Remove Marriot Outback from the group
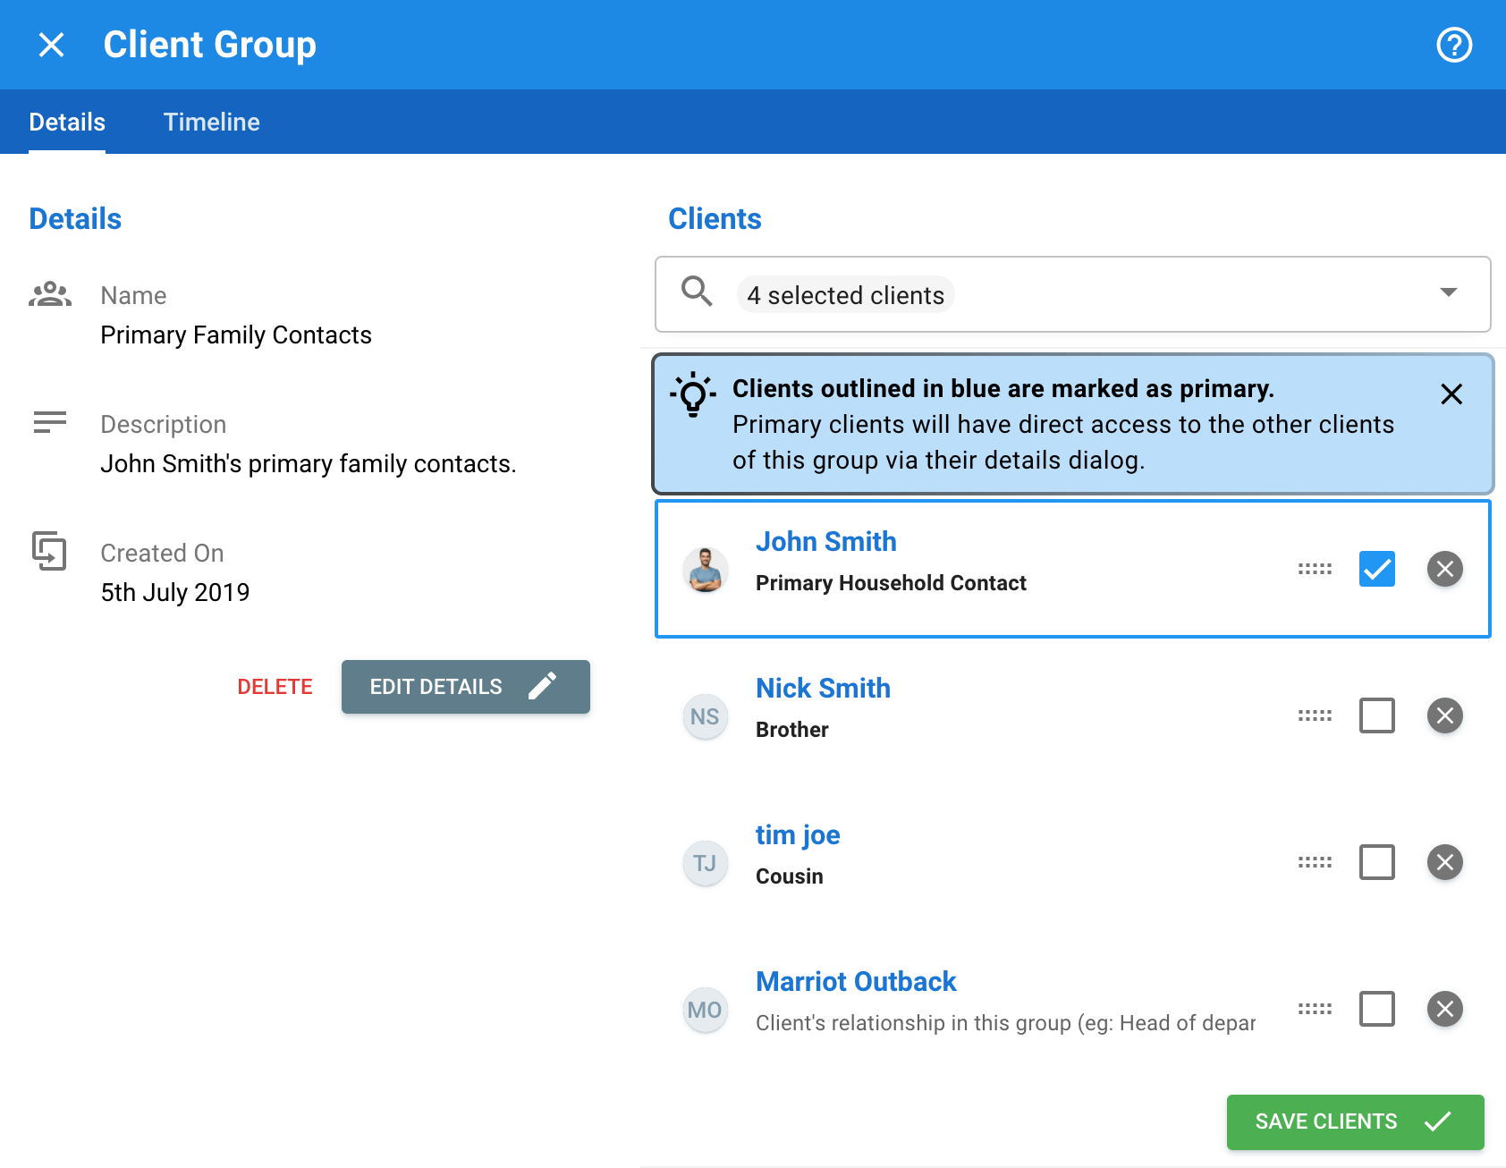Image resolution: width=1506 pixels, height=1168 pixels. tap(1445, 1010)
